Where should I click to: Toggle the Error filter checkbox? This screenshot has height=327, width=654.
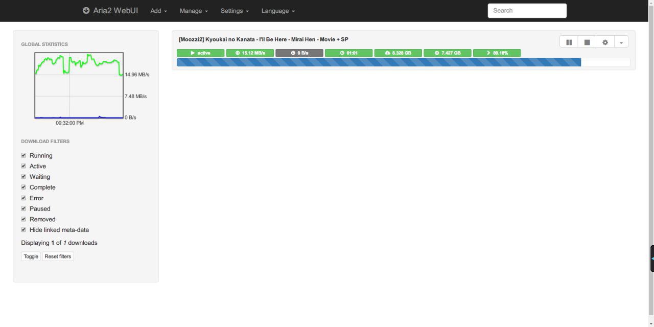(24, 198)
